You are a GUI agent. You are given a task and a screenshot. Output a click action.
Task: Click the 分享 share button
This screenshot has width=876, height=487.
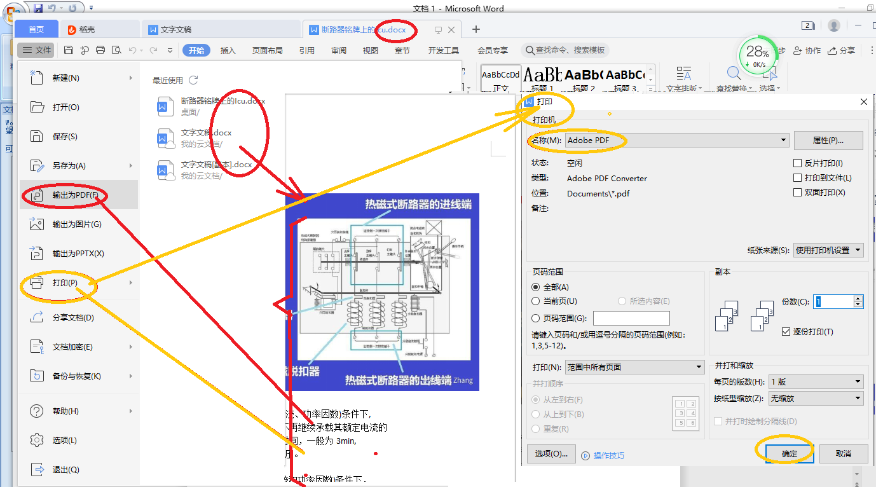(841, 50)
